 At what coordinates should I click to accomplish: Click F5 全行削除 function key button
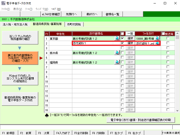[x=81, y=133]
